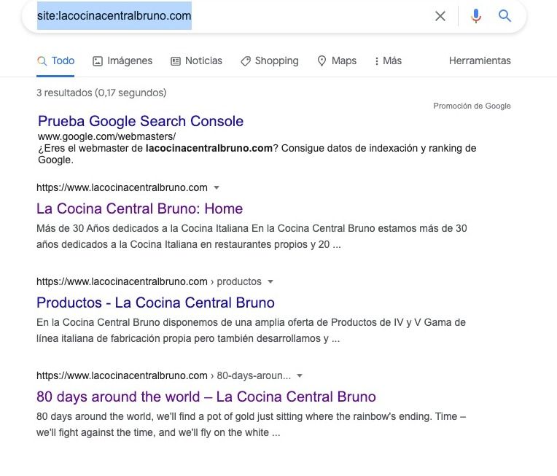Start voice search with the microphone icon
This screenshot has height=476, width=557.
[475, 16]
